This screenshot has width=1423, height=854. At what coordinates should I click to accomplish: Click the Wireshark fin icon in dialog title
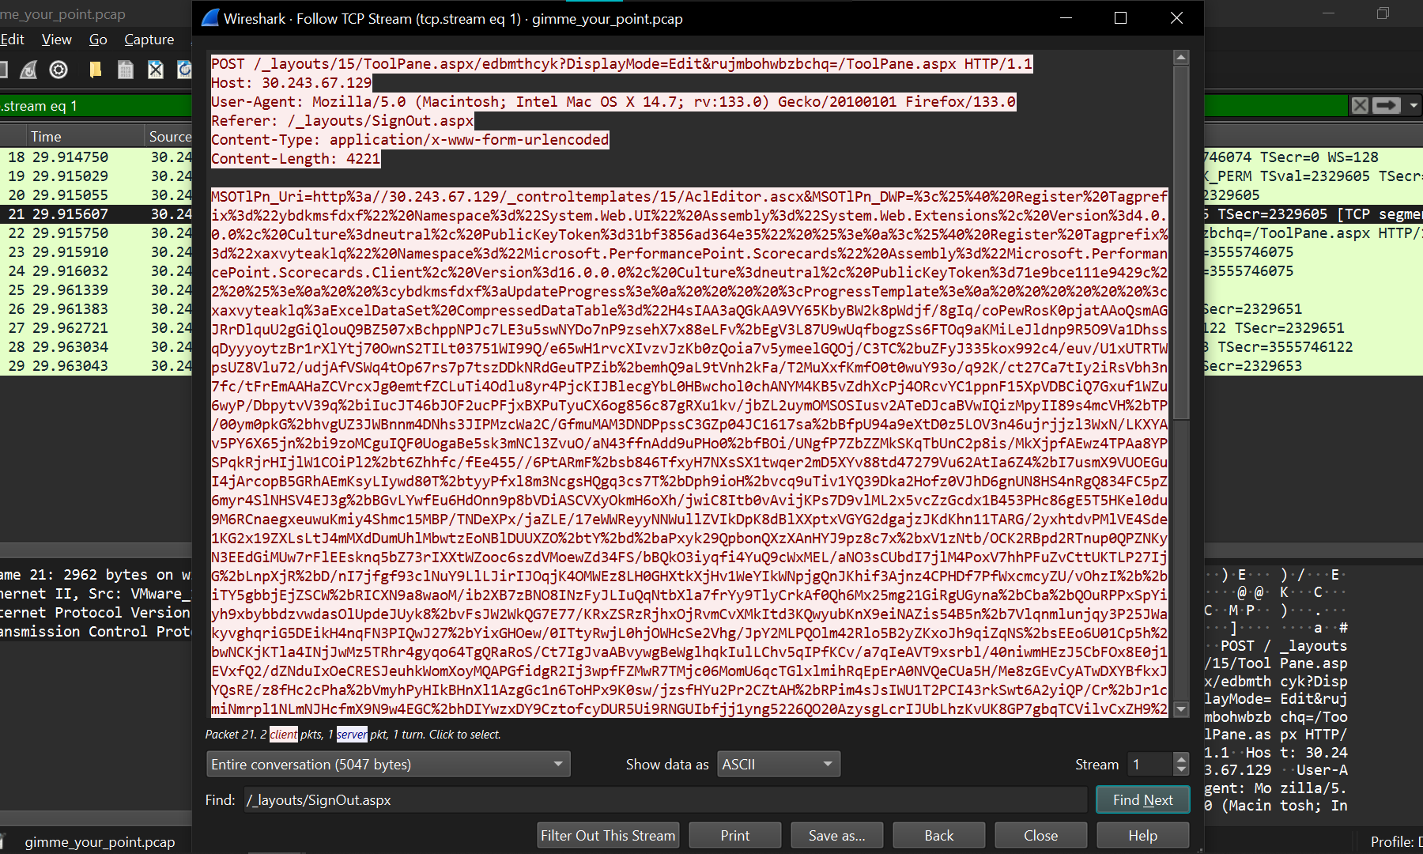209,18
